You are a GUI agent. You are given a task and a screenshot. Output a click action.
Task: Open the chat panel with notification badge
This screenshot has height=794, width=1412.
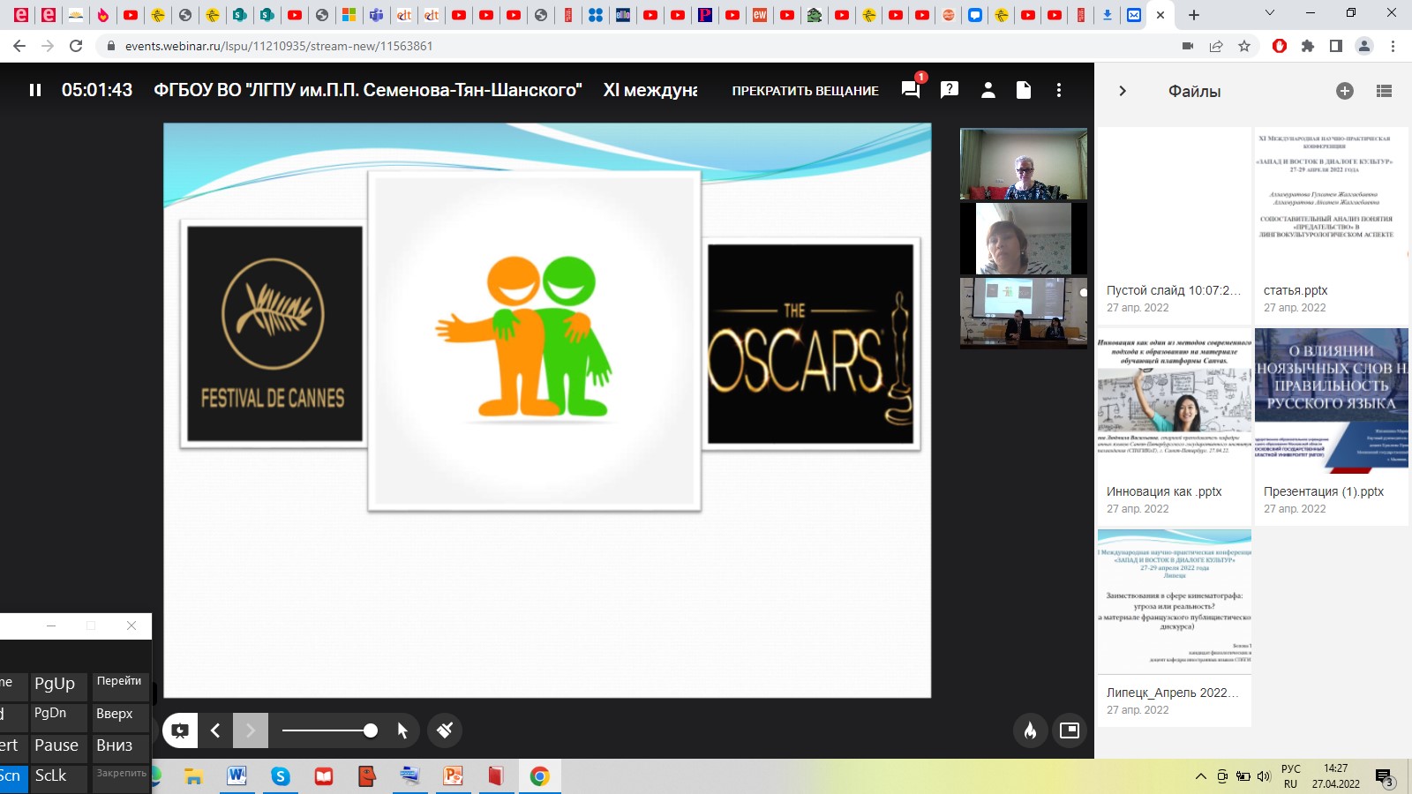pos(911,89)
